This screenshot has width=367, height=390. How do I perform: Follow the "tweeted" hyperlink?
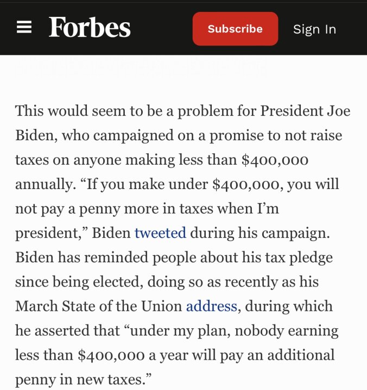160,233
